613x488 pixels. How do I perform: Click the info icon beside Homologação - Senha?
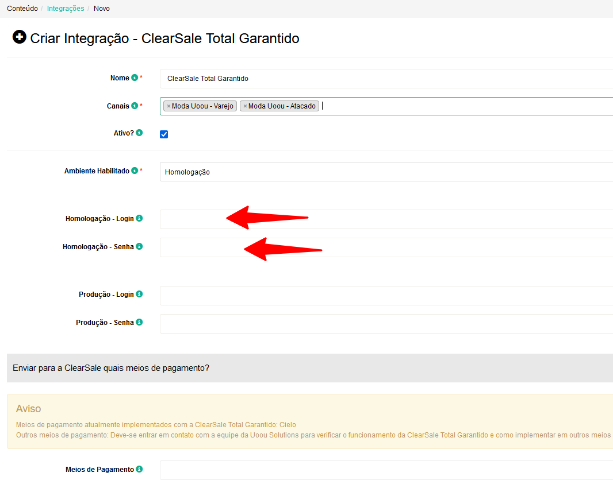(x=139, y=246)
